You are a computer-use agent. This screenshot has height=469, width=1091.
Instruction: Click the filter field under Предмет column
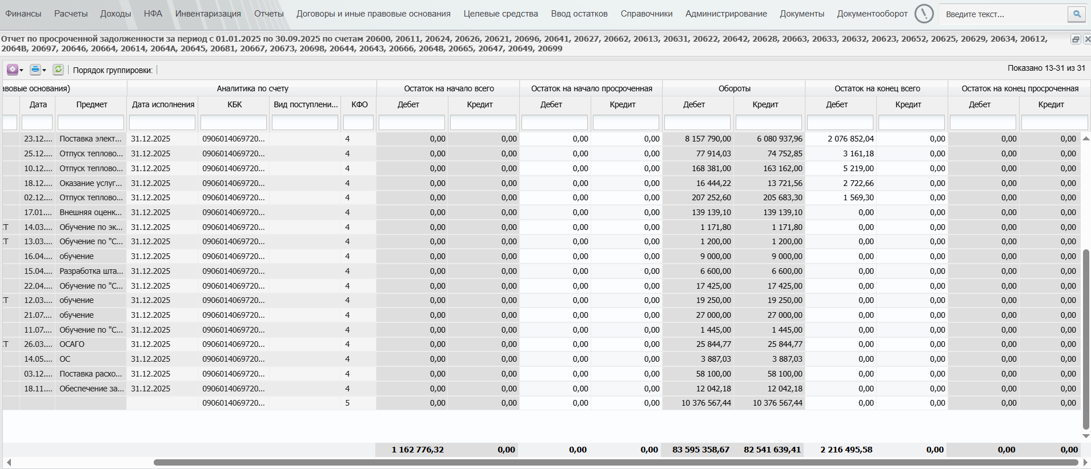pos(91,123)
